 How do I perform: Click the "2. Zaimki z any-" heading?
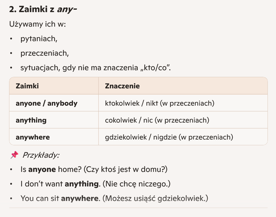pos(43,9)
